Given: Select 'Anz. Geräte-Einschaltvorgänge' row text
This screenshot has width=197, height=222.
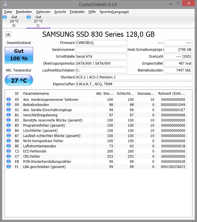Looking at the screenshot, I should [48, 110].
